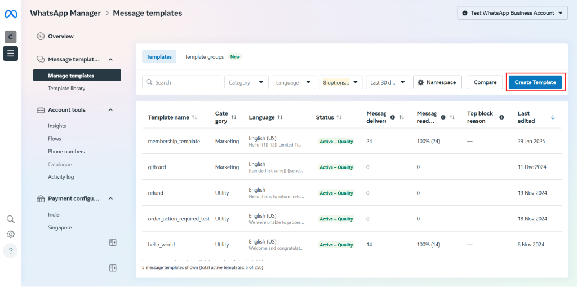Open the Category filter dropdown
The image size is (577, 287).
coord(247,82)
